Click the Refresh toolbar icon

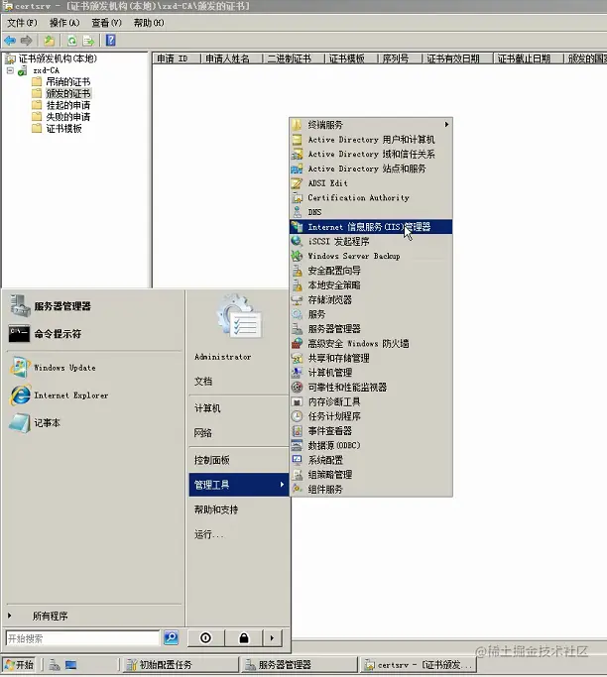pos(72,41)
